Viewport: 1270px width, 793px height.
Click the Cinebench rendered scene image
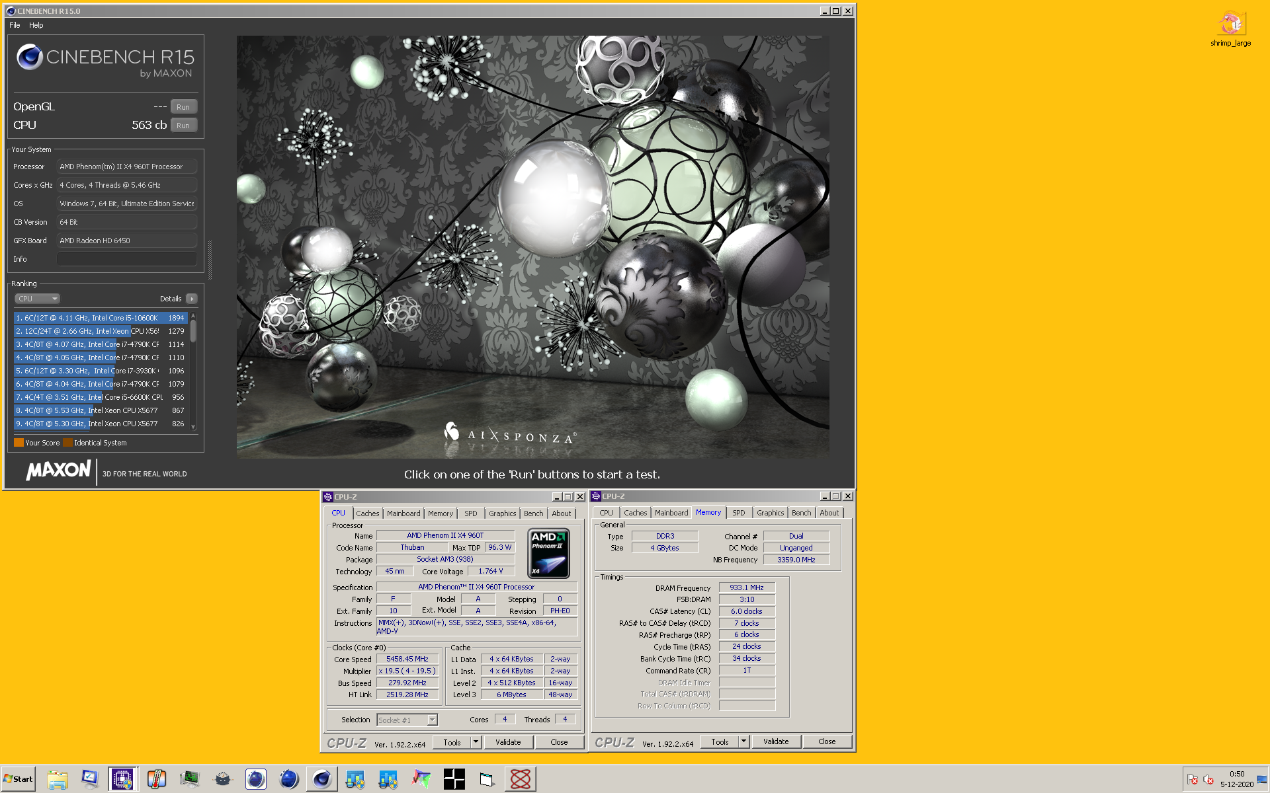(x=532, y=246)
